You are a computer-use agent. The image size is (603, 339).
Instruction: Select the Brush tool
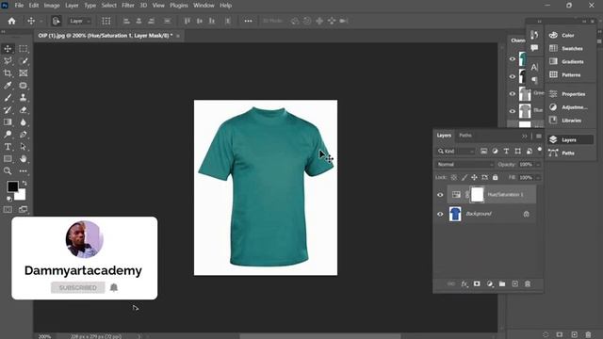[x=8, y=98]
